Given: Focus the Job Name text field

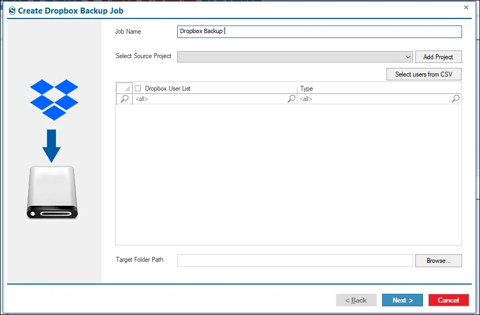Looking at the screenshot, I should pyautogui.click(x=319, y=31).
